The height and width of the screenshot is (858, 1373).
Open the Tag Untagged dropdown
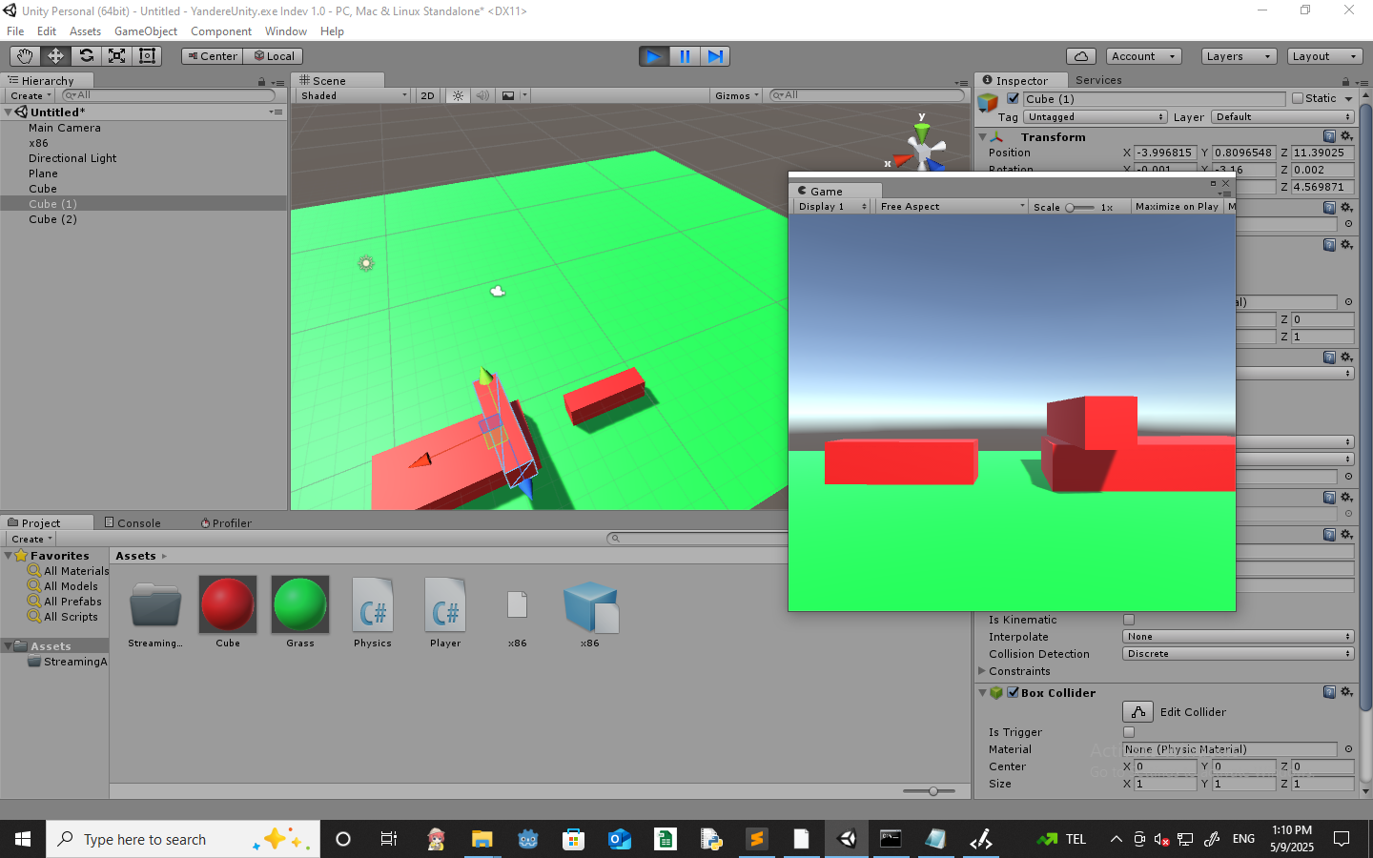tap(1096, 117)
